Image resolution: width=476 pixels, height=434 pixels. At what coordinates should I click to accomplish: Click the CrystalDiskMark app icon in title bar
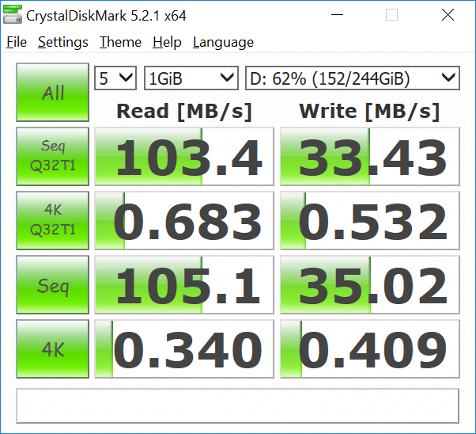point(13,14)
